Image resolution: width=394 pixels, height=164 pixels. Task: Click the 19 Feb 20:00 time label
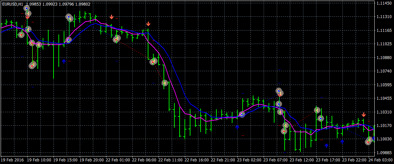[91, 160]
